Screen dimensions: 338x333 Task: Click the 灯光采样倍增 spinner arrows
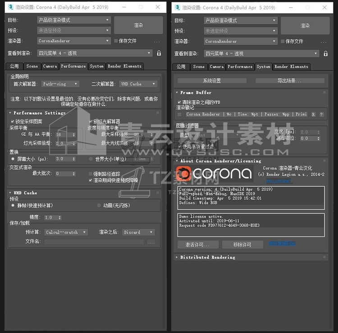click(74, 143)
